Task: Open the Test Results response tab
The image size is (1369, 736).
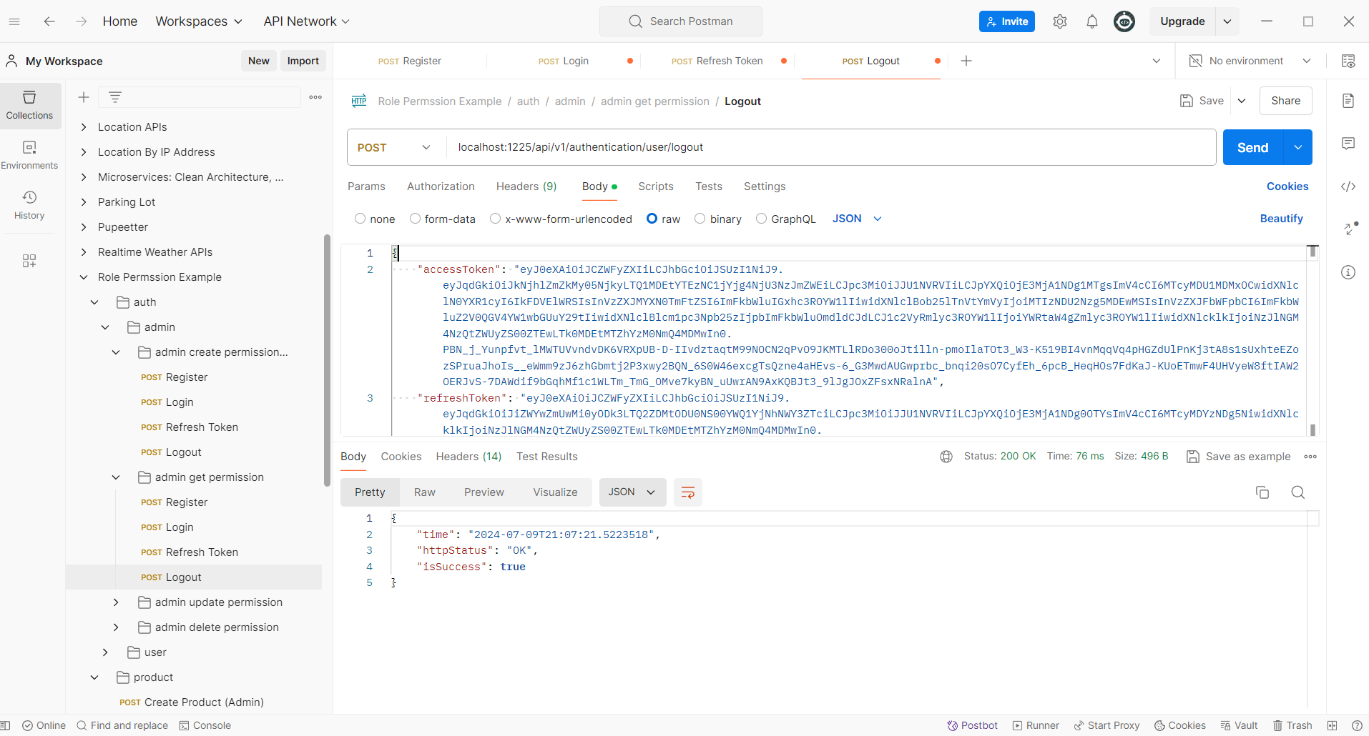Action: pyautogui.click(x=547, y=457)
